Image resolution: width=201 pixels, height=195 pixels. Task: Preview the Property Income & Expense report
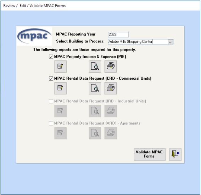[x=95, y=67]
